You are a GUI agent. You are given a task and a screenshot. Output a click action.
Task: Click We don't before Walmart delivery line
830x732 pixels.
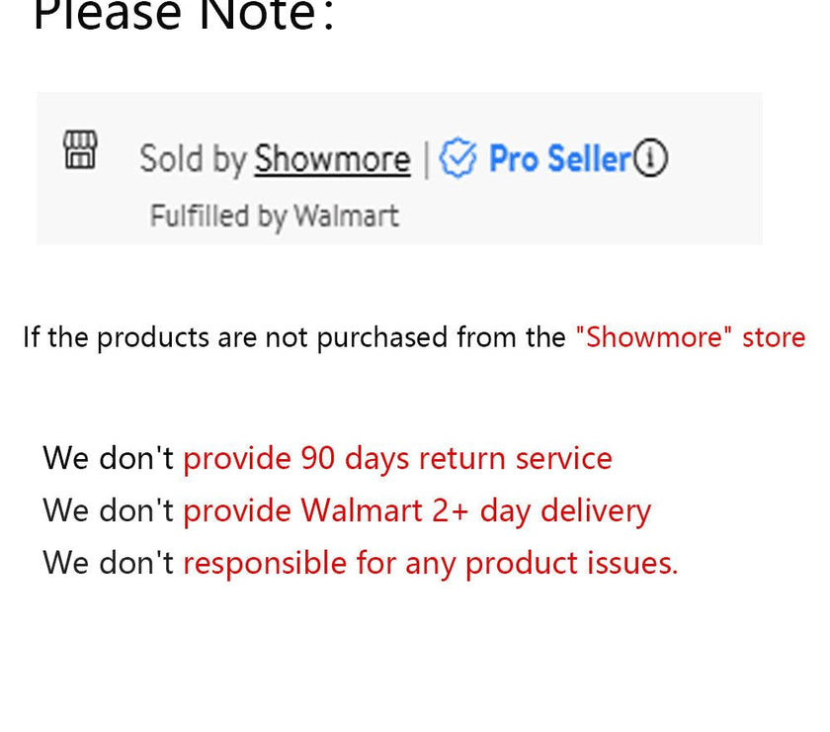point(109,510)
